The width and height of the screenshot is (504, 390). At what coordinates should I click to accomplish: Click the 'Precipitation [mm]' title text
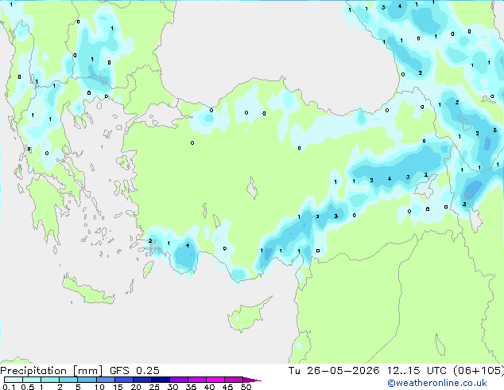(x=51, y=371)
